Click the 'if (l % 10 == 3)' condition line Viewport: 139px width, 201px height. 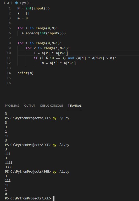(75, 58)
